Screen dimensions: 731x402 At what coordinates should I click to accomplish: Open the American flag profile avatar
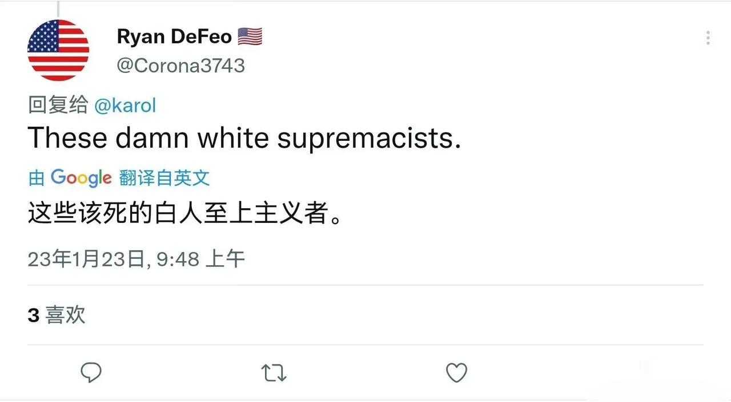pyautogui.click(x=58, y=50)
